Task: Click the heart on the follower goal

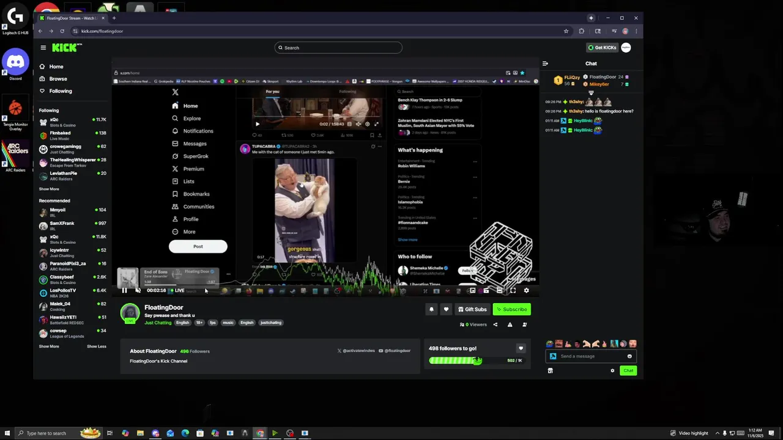Action: [x=521, y=348]
